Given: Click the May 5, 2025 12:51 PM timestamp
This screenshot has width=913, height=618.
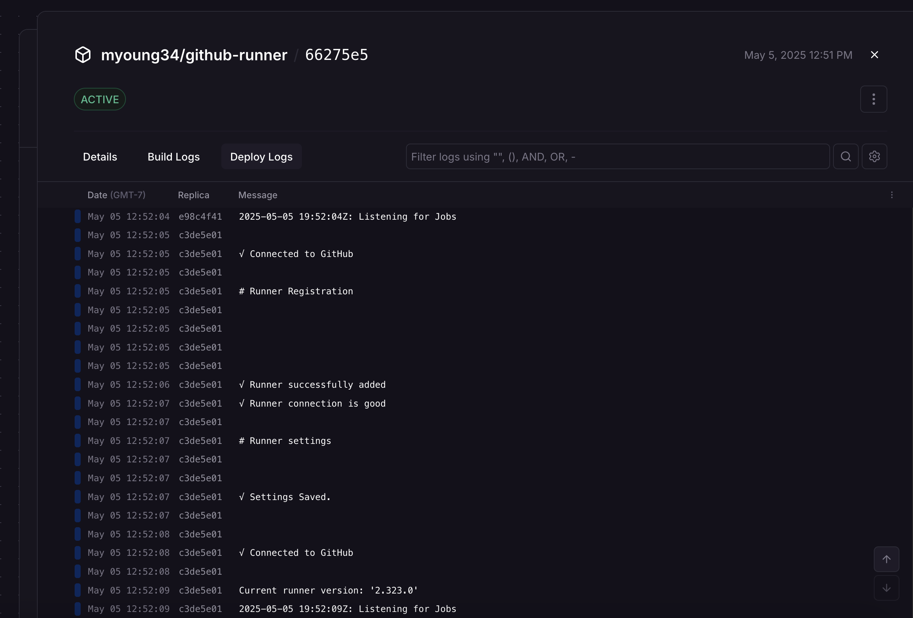Looking at the screenshot, I should (x=798, y=55).
